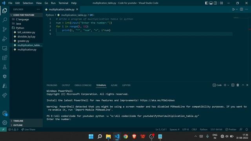
Task: Change the CRLF end-of-line sequence
Action: 194,130
